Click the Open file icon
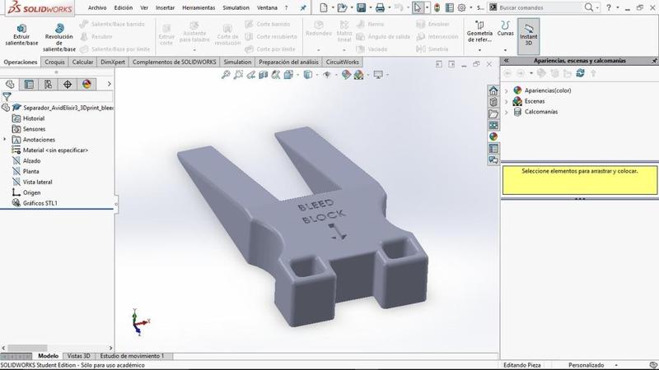659x370 pixels. pyautogui.click(x=342, y=7)
